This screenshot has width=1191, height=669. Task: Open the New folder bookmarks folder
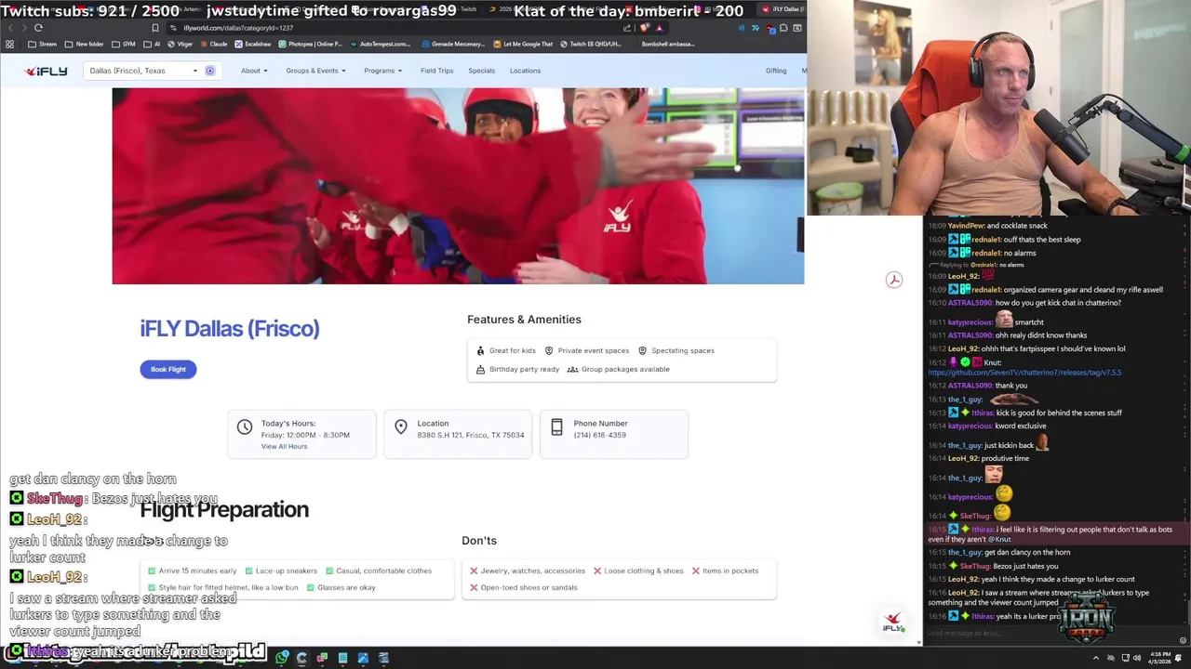(84, 44)
